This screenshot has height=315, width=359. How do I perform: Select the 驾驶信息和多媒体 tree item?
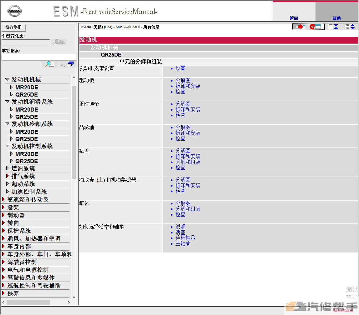[x=31, y=277]
